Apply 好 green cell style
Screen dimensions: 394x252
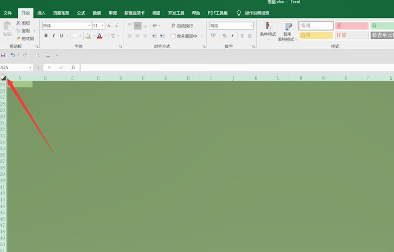pos(382,26)
